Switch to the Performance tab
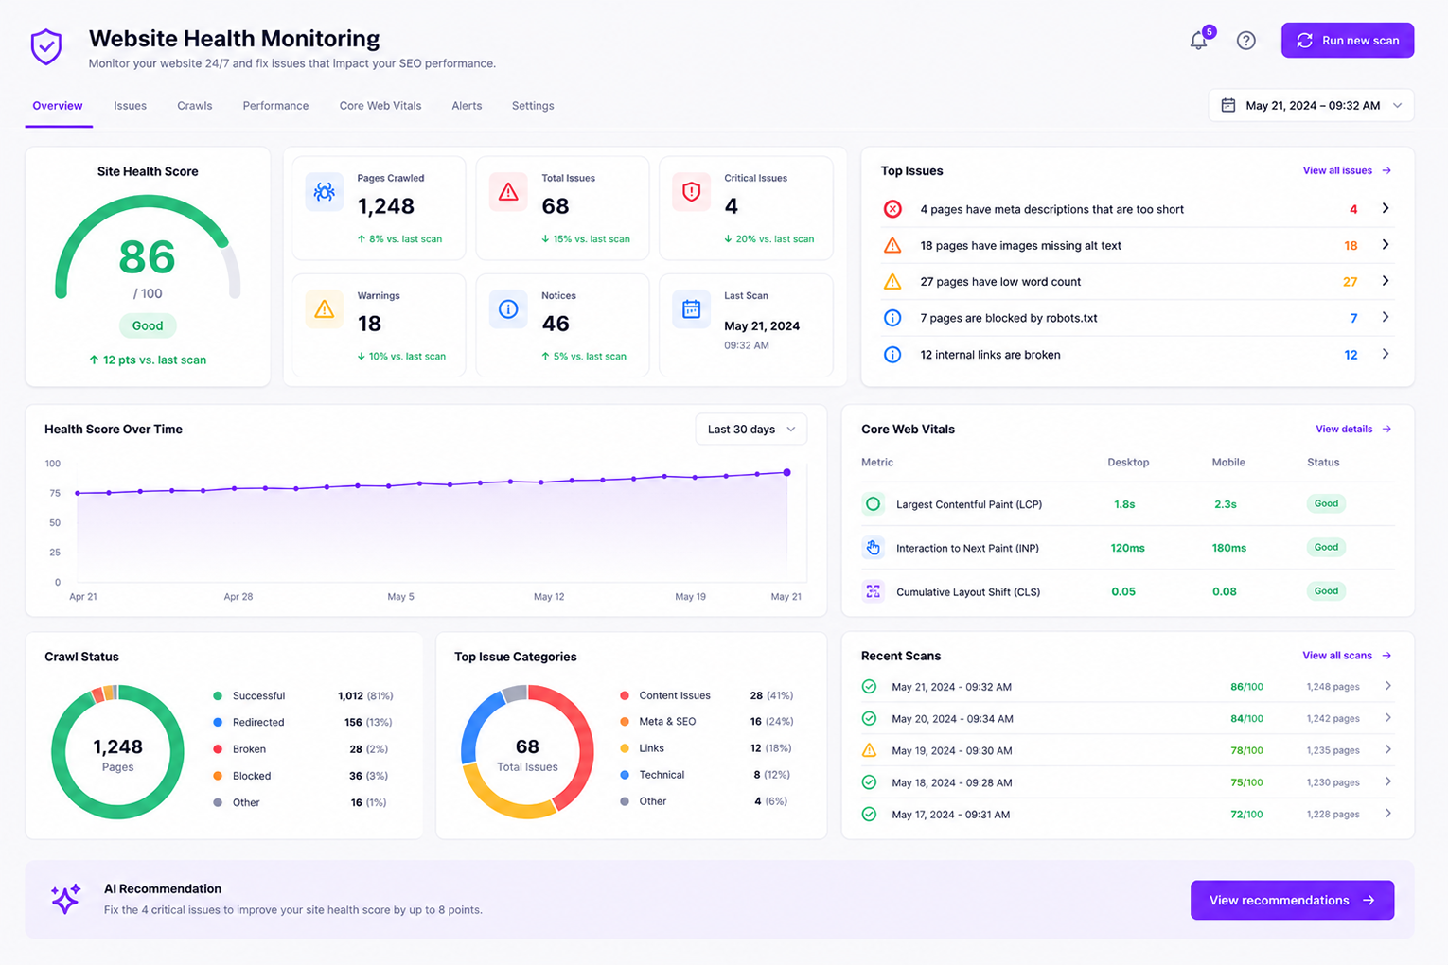 [275, 106]
